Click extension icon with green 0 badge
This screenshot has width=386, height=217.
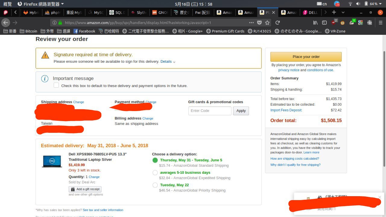click(x=352, y=22)
